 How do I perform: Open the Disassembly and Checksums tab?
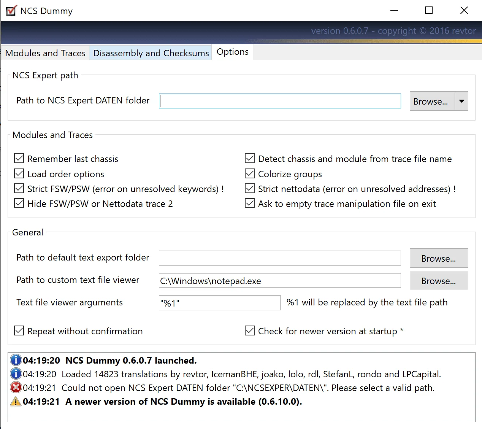coord(151,53)
